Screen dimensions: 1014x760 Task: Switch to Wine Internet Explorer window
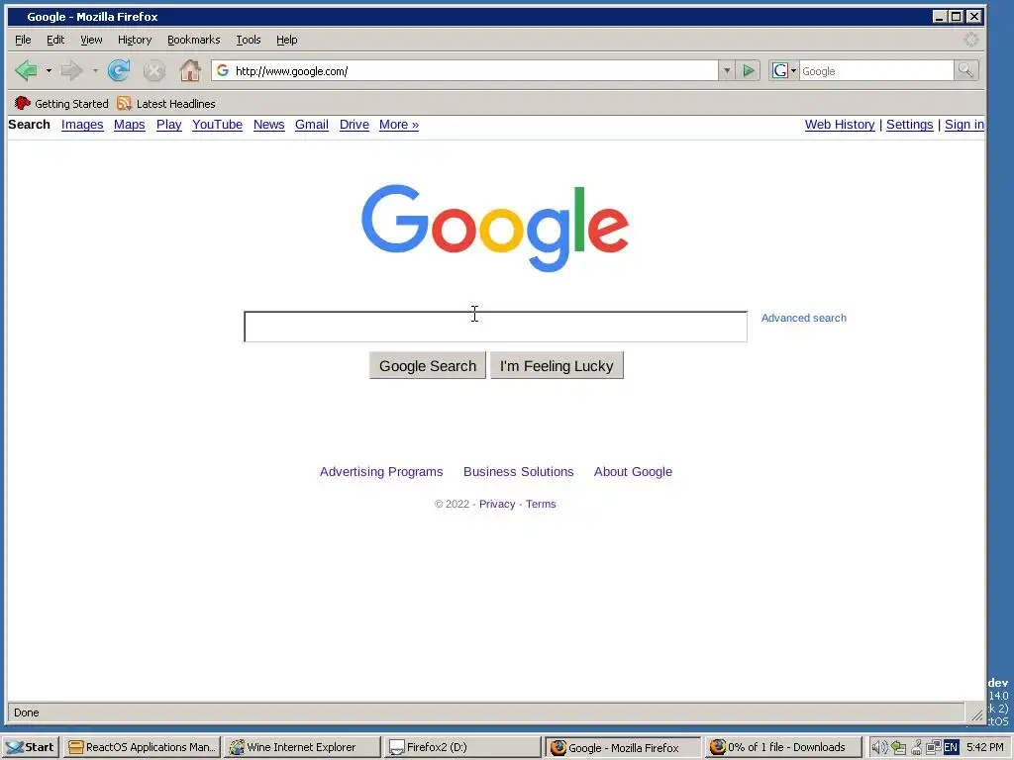(303, 747)
